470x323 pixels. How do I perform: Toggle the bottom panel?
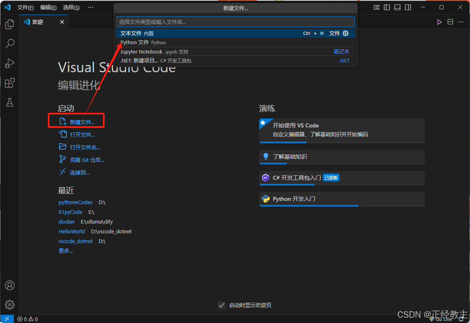[x=397, y=7]
